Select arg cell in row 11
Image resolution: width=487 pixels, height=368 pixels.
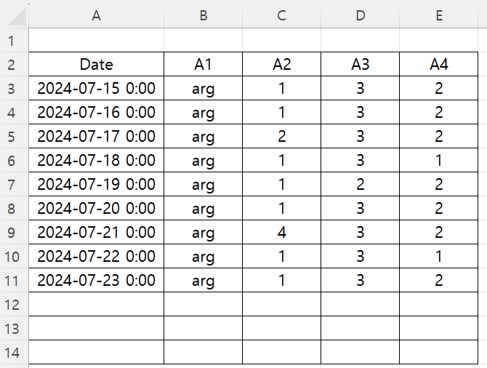point(203,280)
